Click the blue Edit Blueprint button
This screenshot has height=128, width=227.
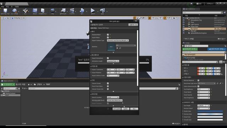coord(217,49)
